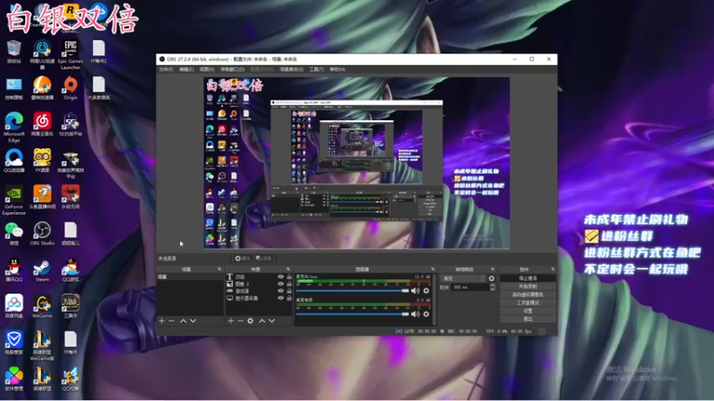Open 网易云音乐 red desktop icon
This screenshot has width=714, height=401.
point(42,125)
